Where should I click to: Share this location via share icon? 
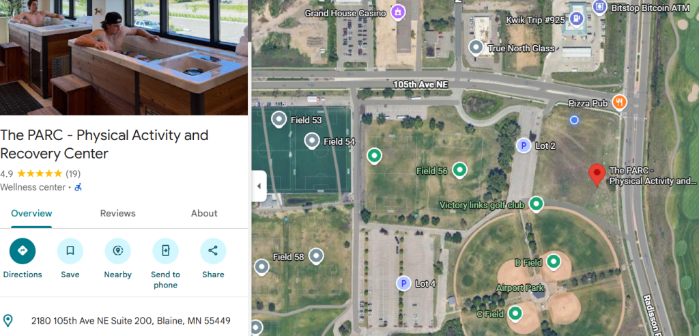click(x=213, y=251)
